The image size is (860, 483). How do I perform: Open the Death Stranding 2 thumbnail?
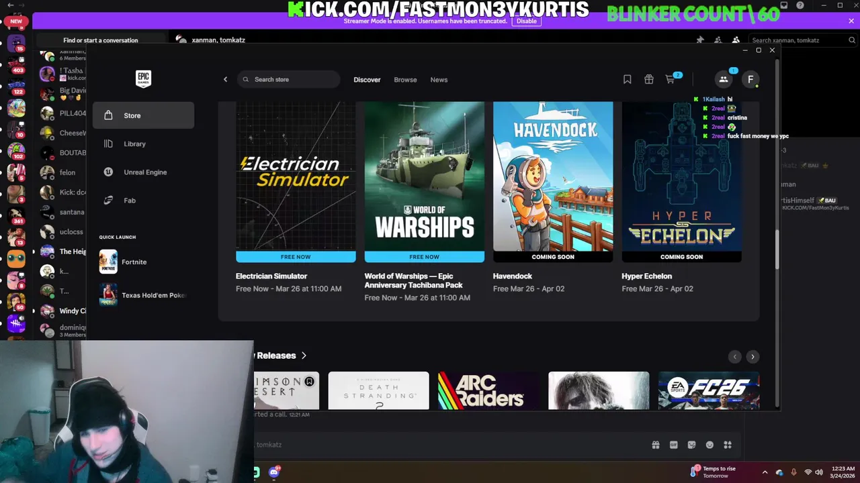point(378,390)
